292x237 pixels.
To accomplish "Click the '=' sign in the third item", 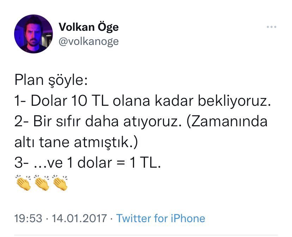I will tap(121, 163).
